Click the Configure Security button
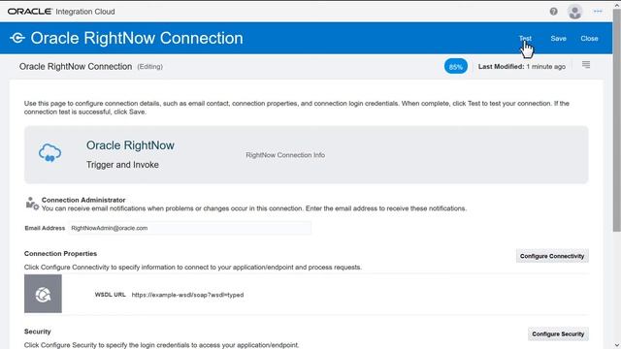 [558, 333]
